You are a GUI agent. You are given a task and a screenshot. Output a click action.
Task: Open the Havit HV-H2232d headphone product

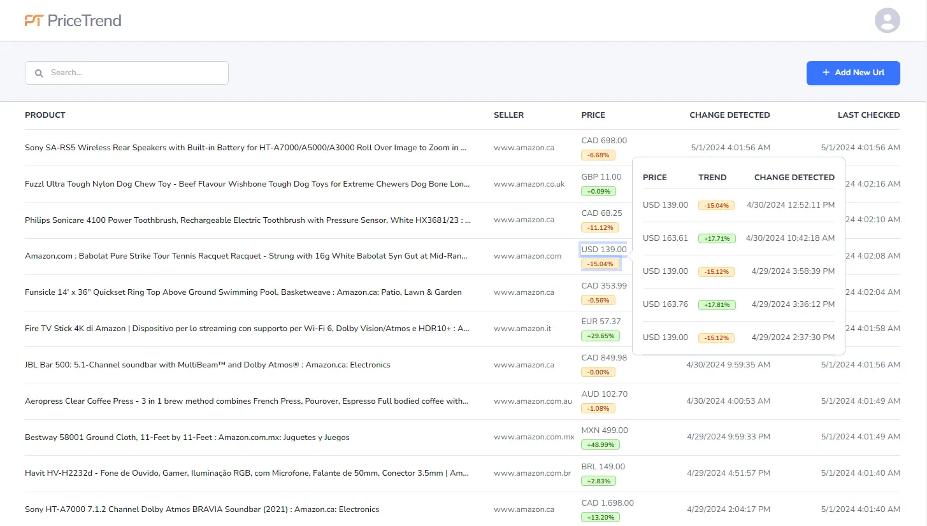pos(247,473)
